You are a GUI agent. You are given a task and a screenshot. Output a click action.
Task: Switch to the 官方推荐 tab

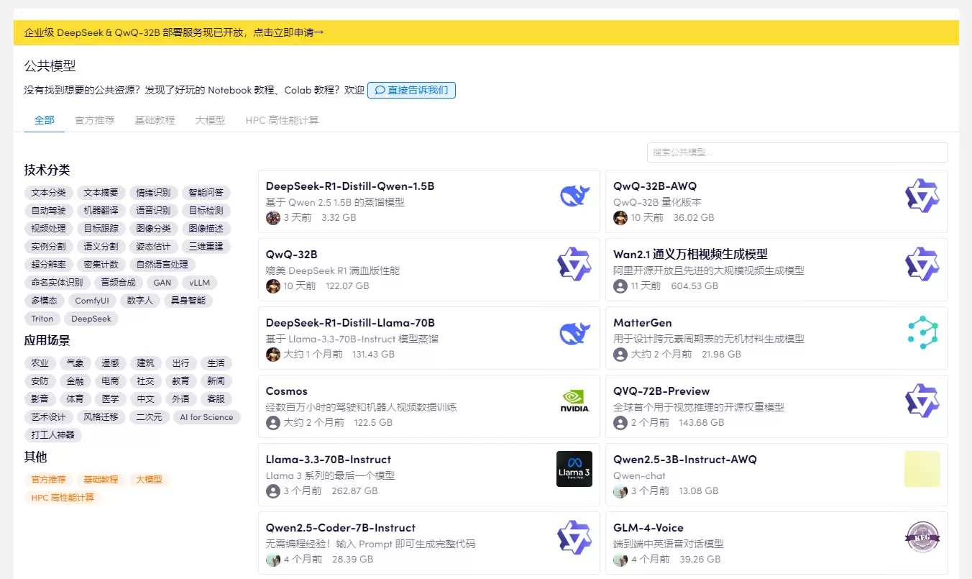tap(95, 120)
